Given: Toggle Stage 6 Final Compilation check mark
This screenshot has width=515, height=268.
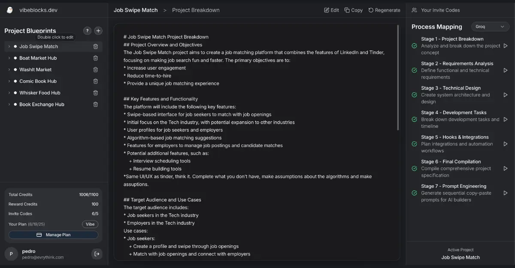Looking at the screenshot, I should pyautogui.click(x=414, y=169).
